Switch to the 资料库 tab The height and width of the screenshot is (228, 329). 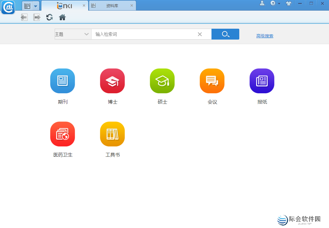pos(112,5)
